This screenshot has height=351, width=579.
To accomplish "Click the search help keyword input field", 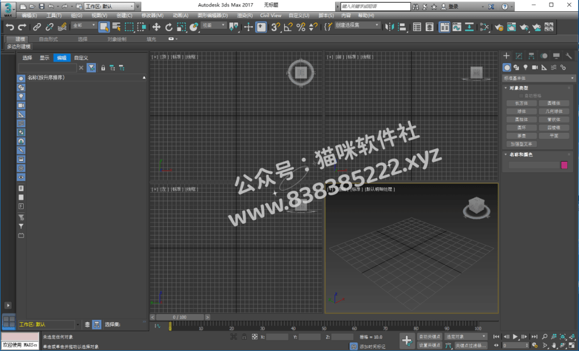I will click(x=375, y=6).
